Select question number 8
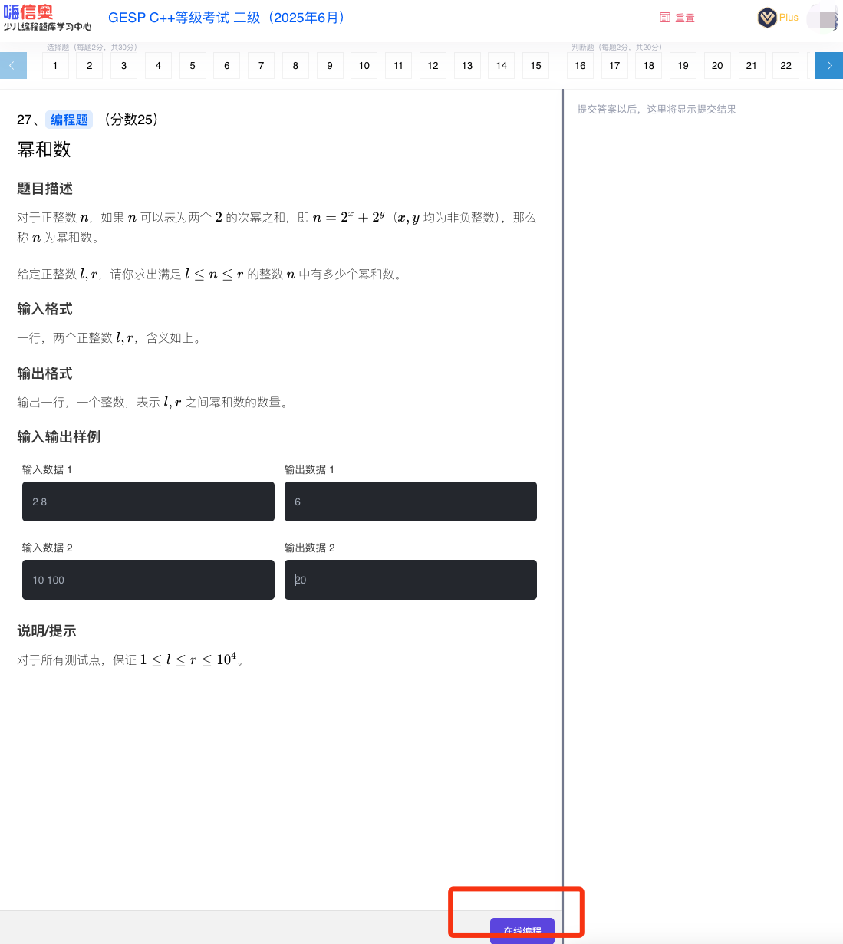 click(295, 66)
